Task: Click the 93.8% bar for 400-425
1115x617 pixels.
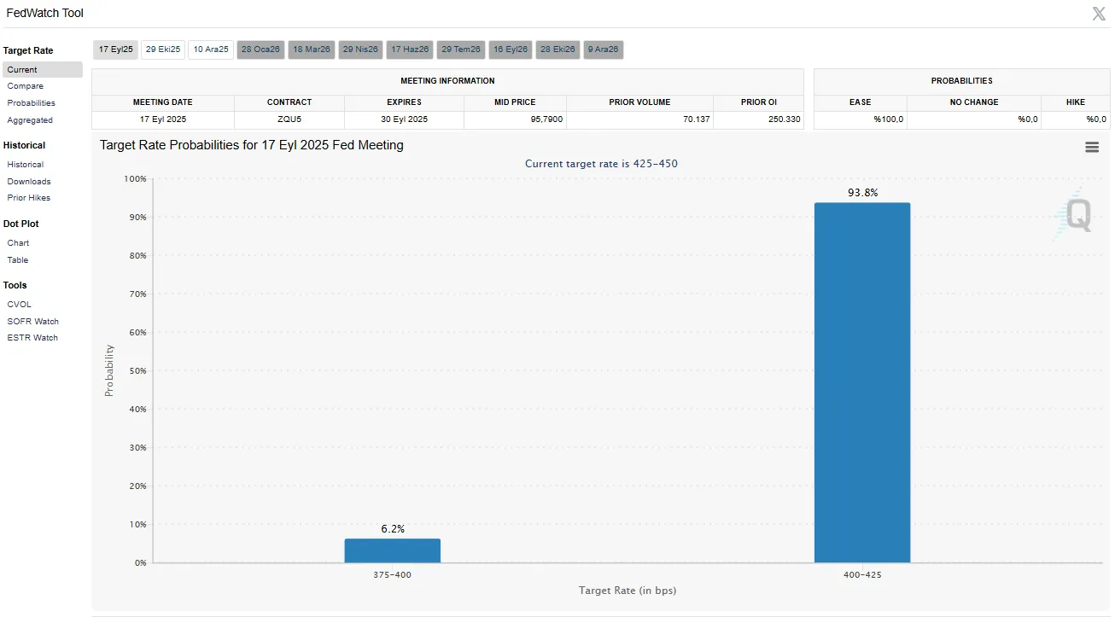Action: [862, 382]
